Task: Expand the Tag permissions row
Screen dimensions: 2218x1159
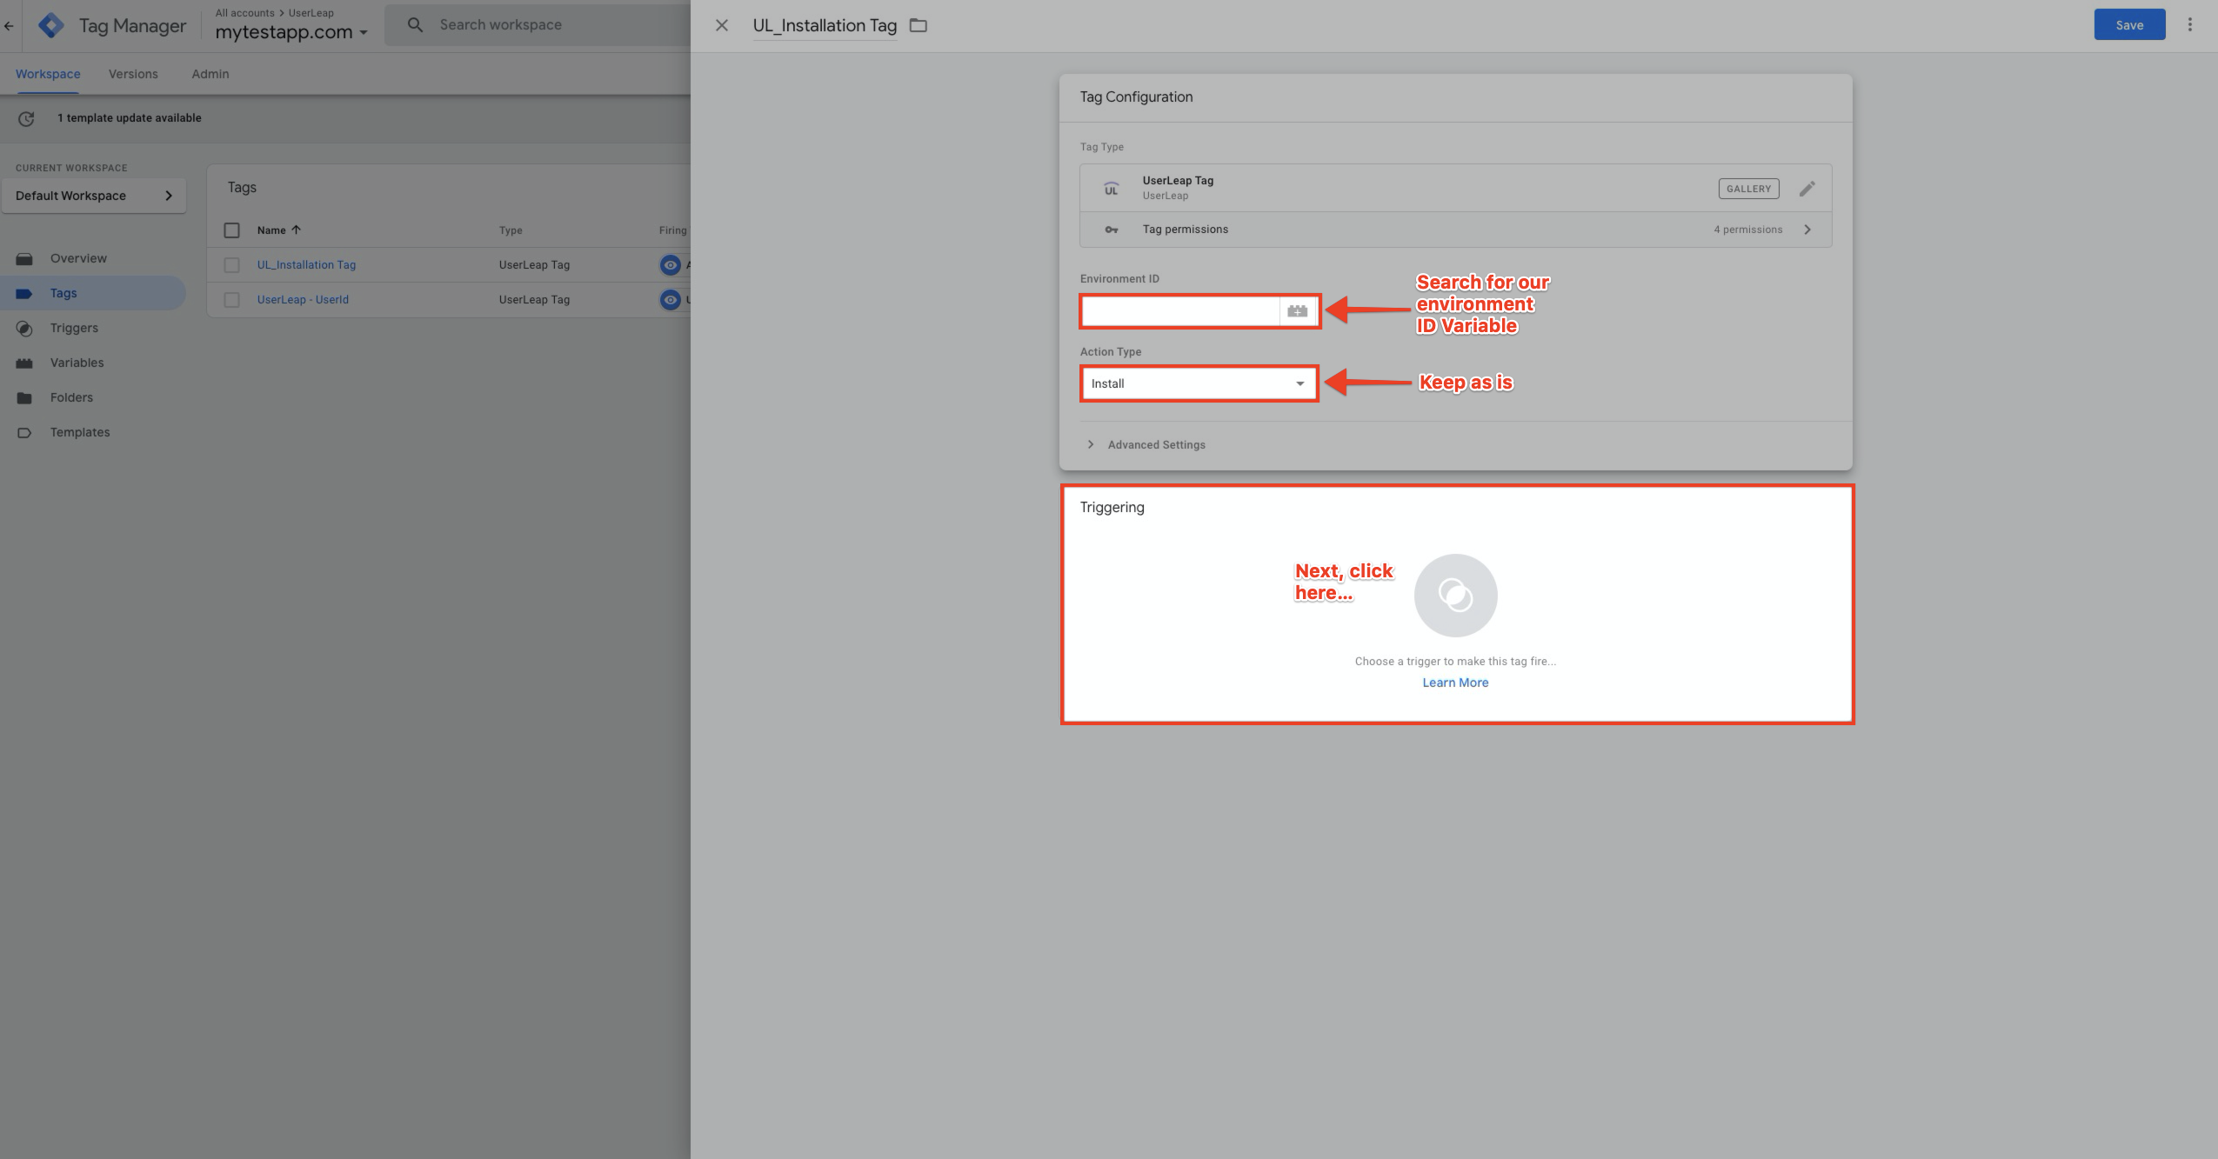Action: (1455, 230)
